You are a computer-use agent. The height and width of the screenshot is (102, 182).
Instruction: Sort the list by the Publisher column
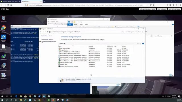[x=91, y=46]
